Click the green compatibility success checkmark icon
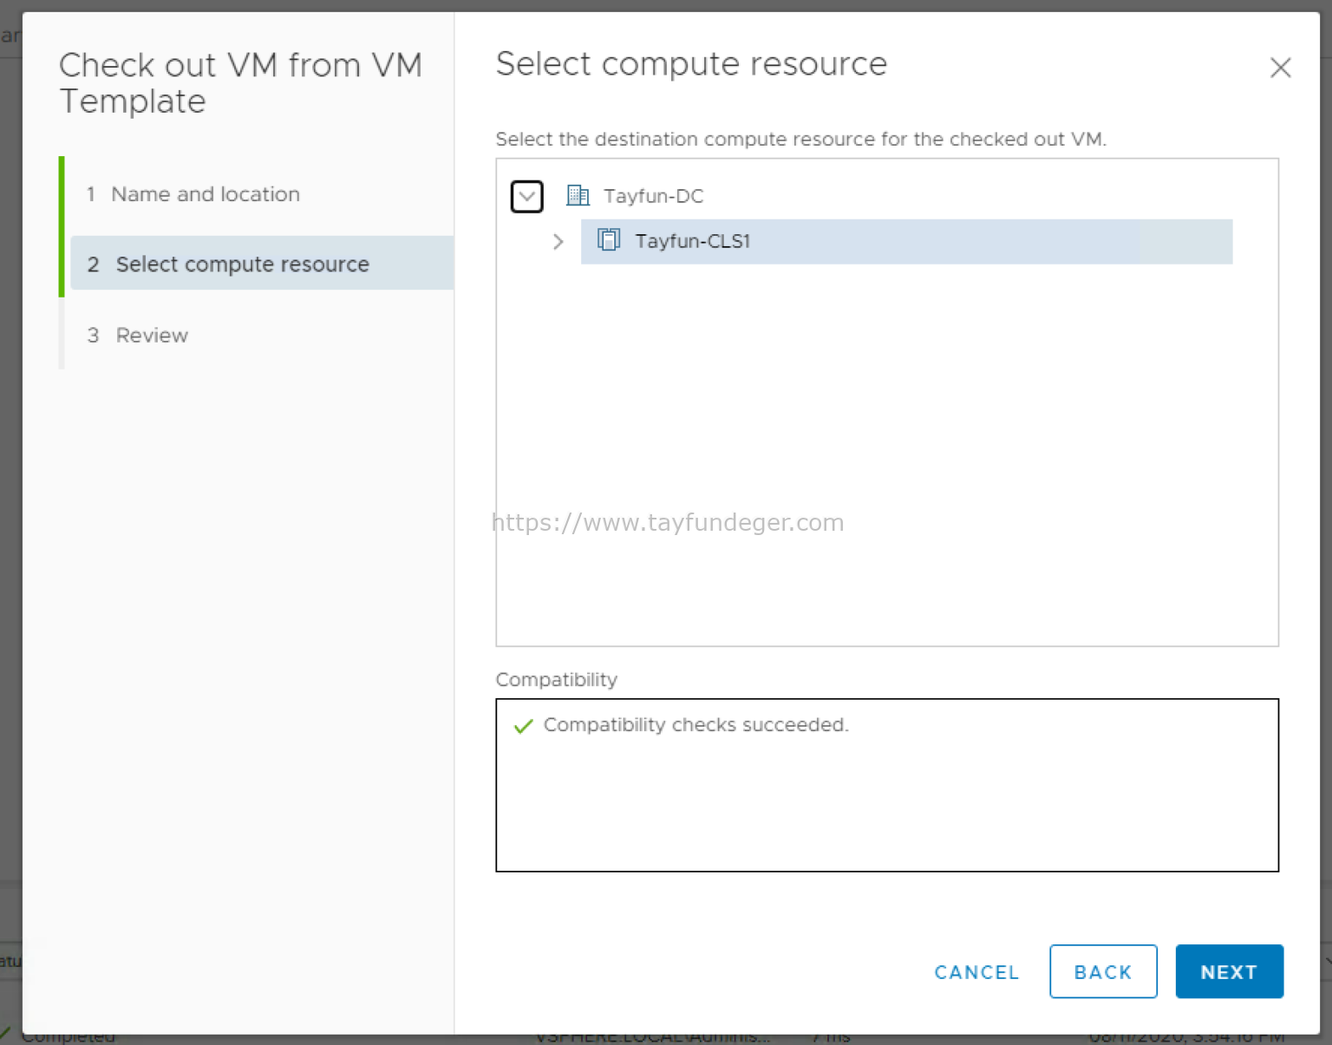The image size is (1332, 1045). (x=523, y=725)
